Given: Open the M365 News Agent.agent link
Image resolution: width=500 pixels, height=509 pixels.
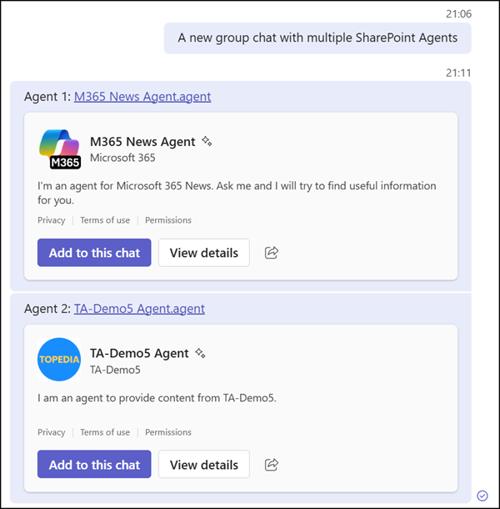Looking at the screenshot, I should 142,97.
